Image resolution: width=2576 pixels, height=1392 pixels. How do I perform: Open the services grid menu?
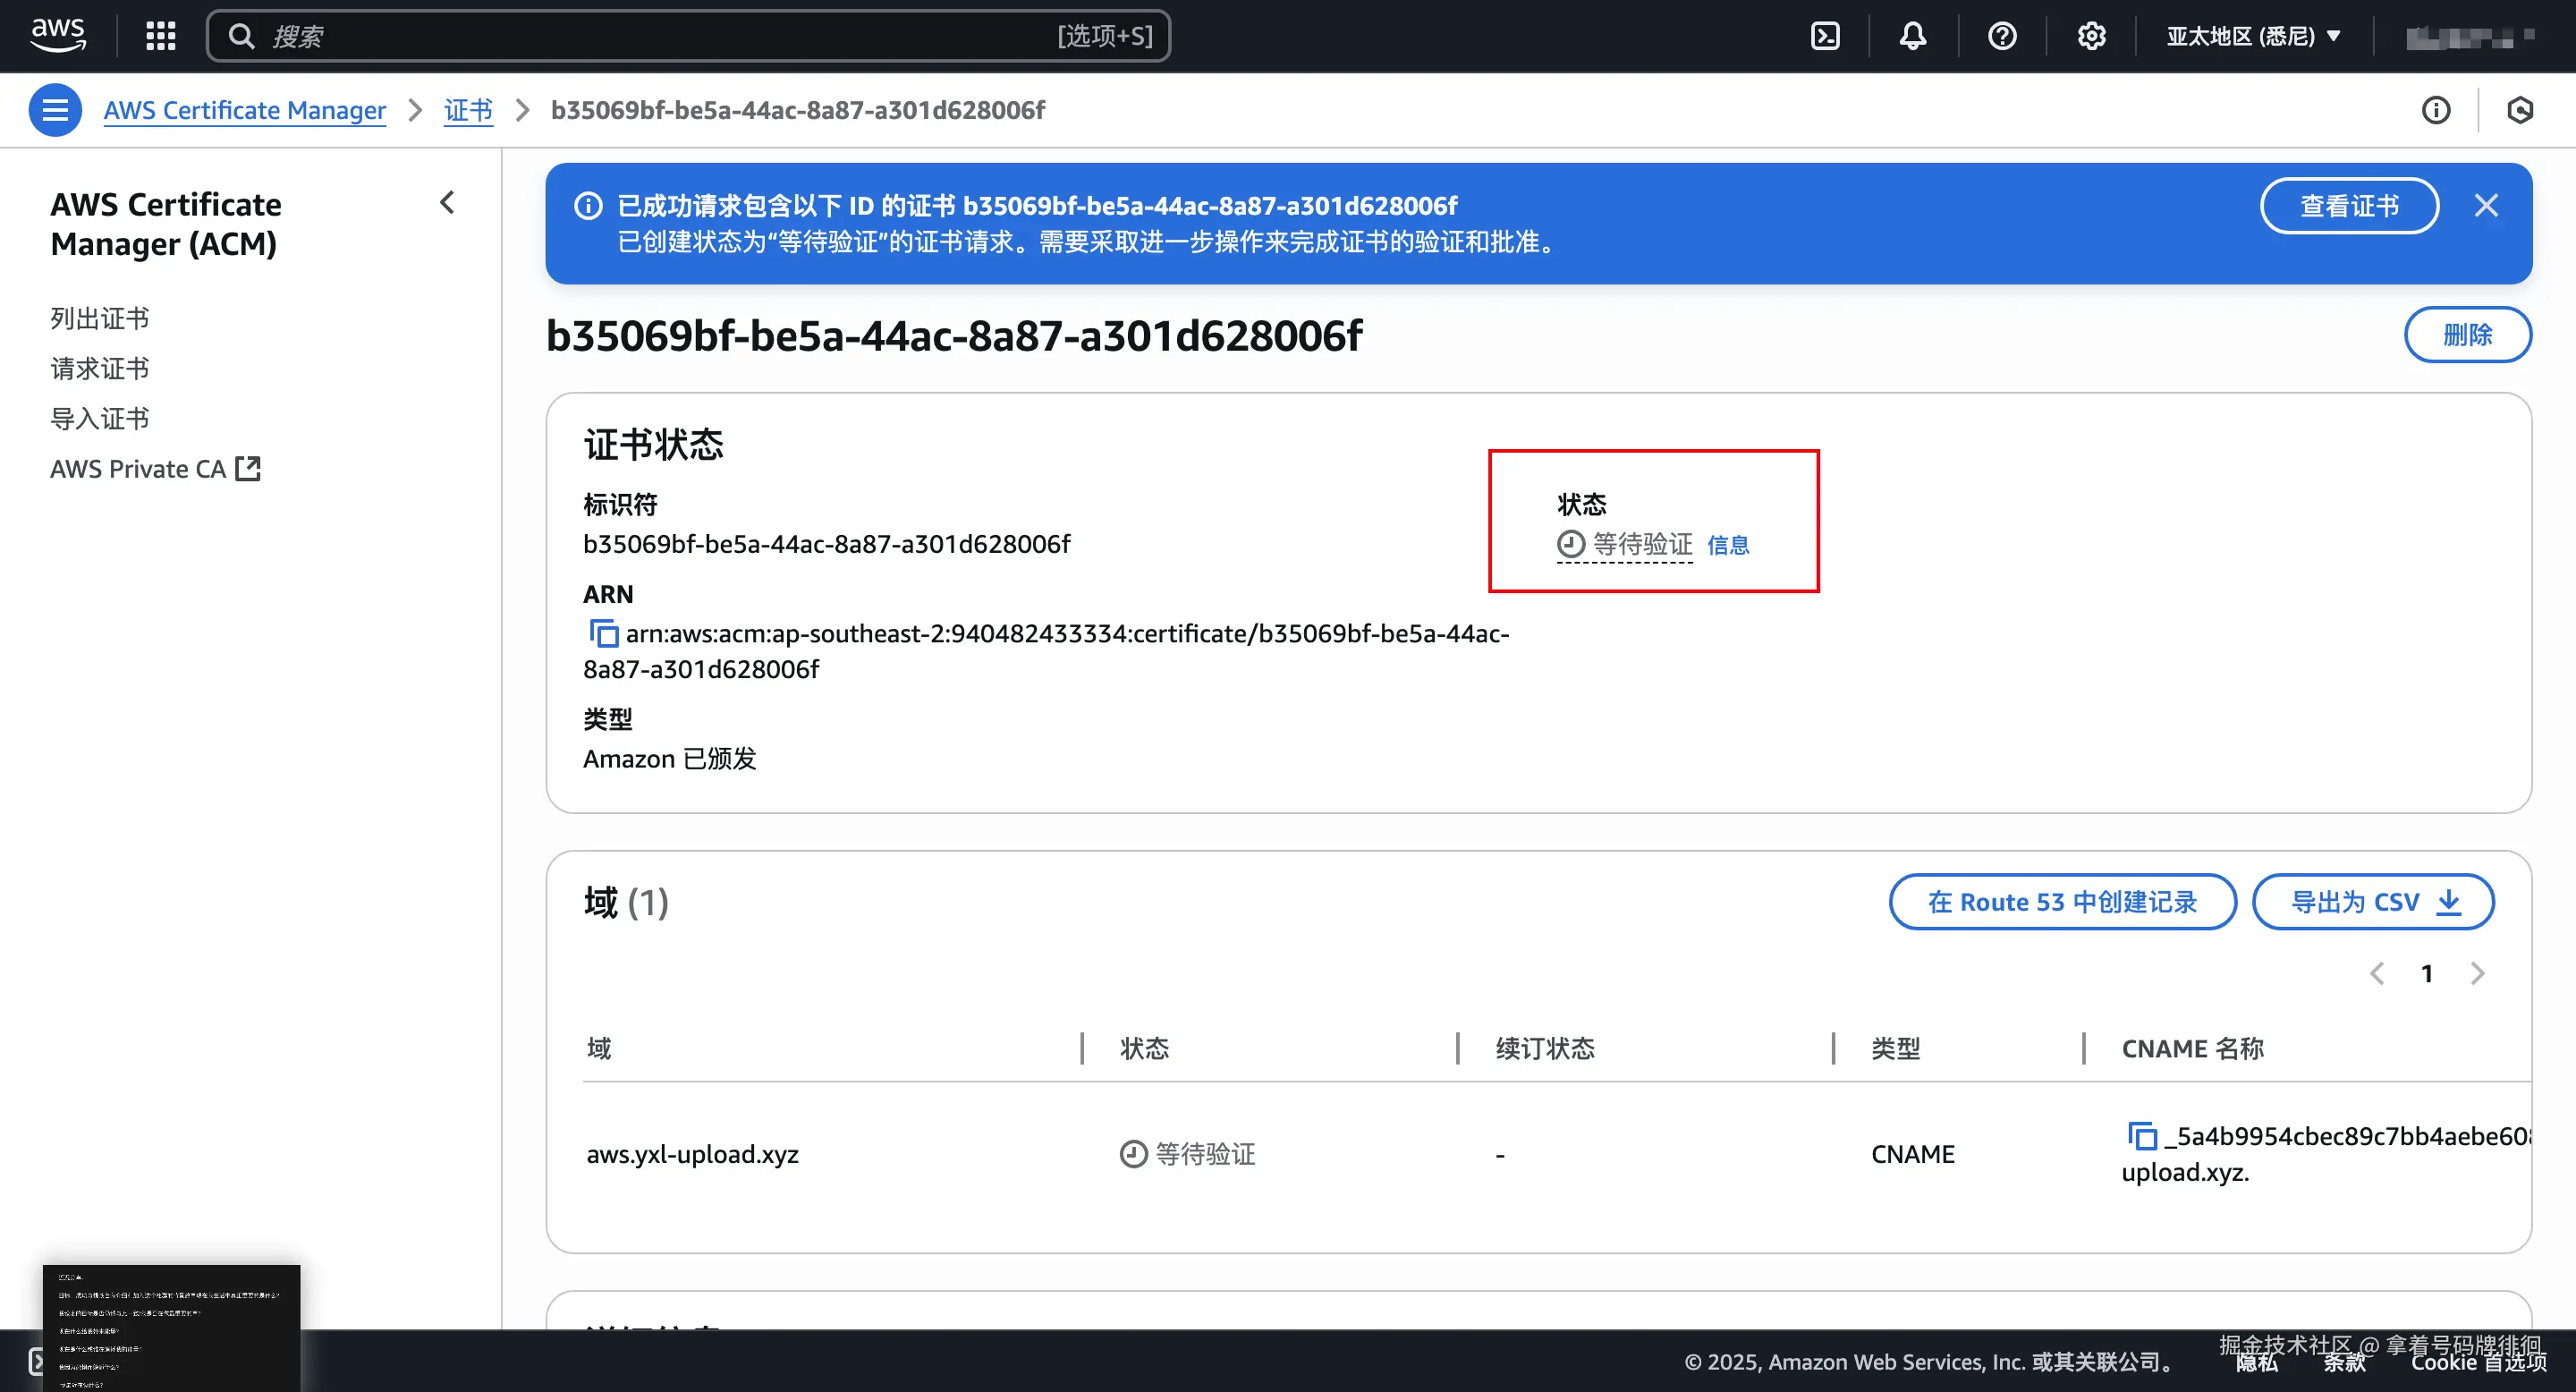[x=160, y=36]
